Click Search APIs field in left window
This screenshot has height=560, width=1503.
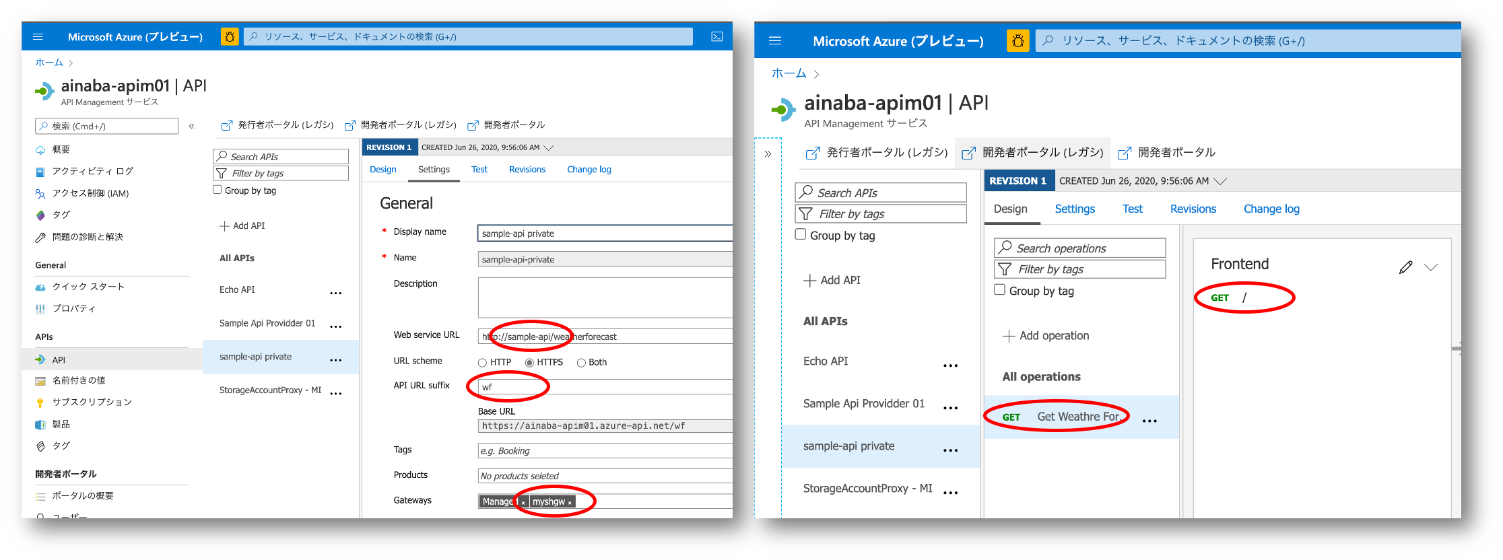281,156
